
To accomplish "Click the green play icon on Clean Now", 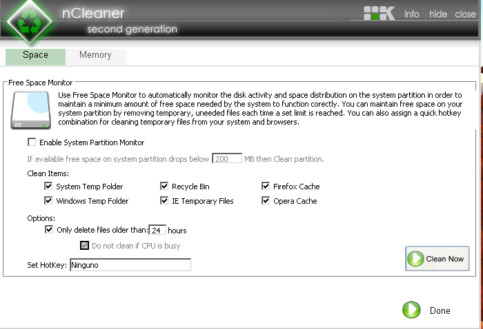I will [x=415, y=259].
